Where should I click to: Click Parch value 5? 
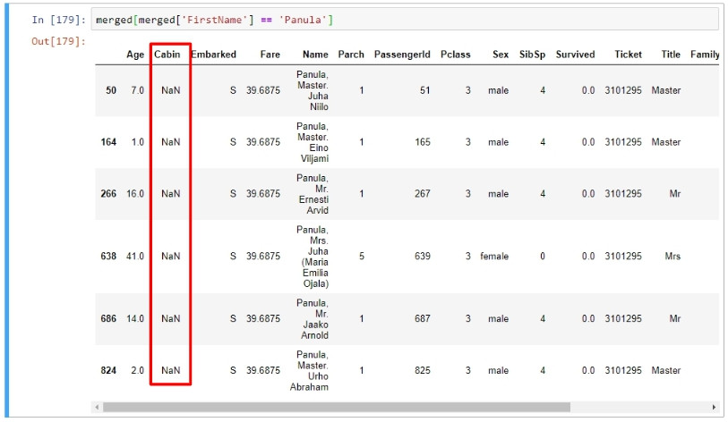point(361,256)
